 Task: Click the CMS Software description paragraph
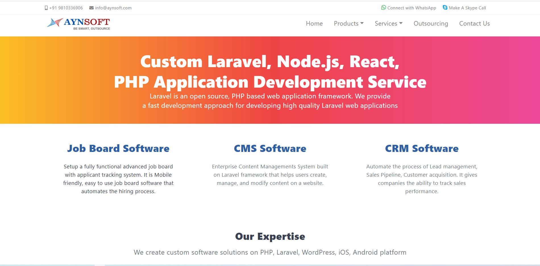point(270,175)
